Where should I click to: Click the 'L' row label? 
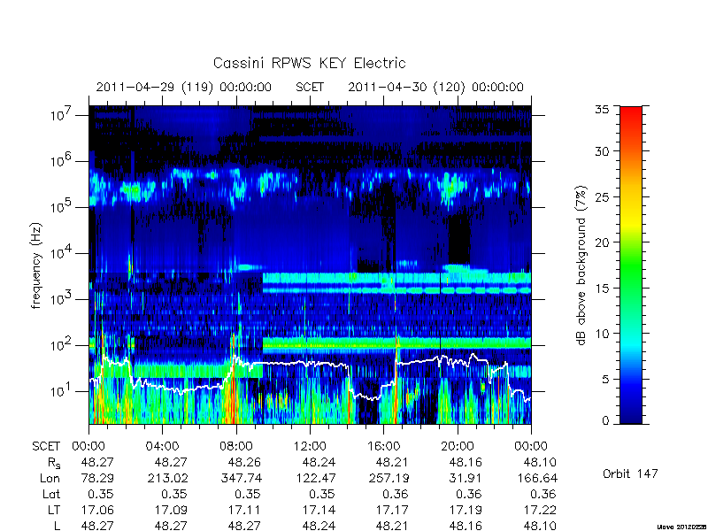(x=57, y=526)
